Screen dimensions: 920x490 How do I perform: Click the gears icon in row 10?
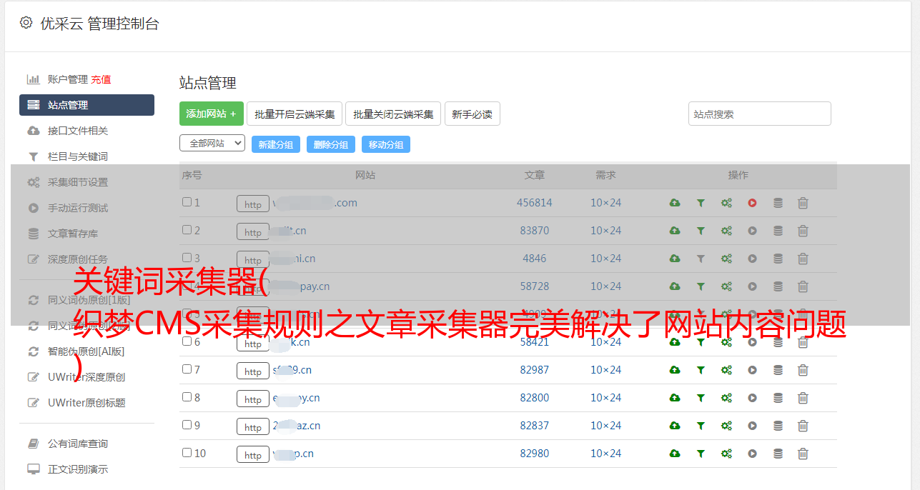[x=726, y=454]
